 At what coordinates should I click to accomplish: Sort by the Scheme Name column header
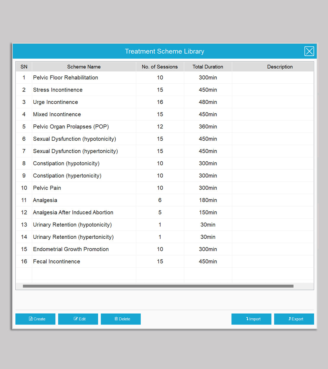pos(84,67)
